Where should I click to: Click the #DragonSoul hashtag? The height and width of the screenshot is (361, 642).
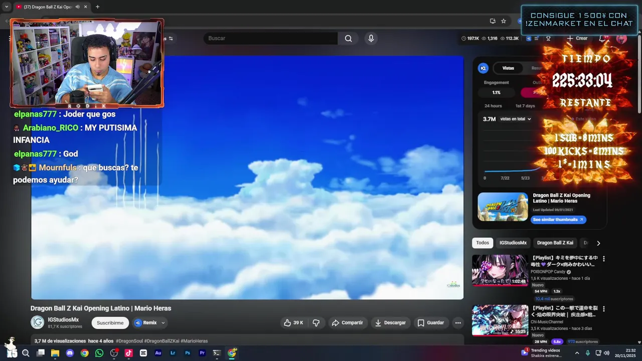(129, 341)
